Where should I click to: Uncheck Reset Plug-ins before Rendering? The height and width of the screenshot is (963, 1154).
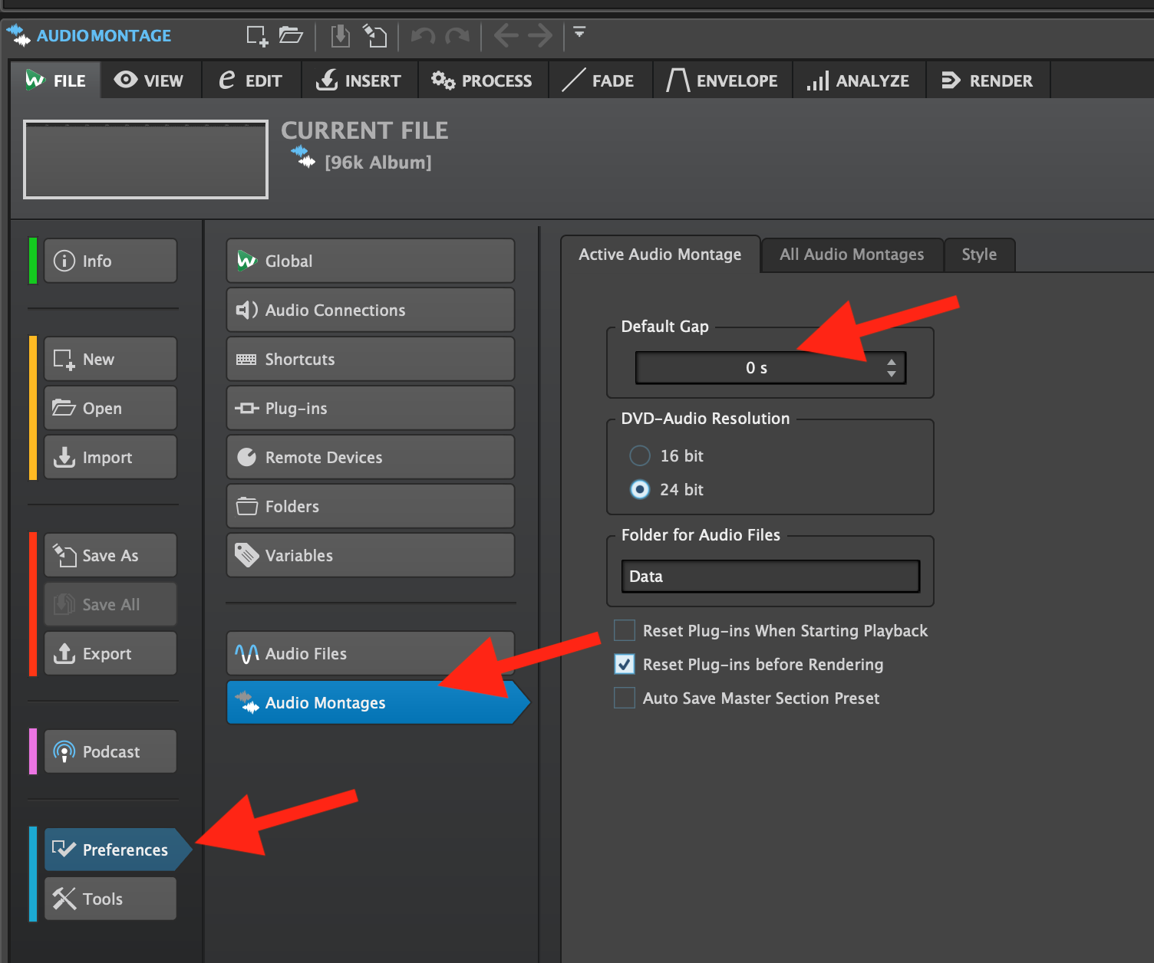point(625,664)
